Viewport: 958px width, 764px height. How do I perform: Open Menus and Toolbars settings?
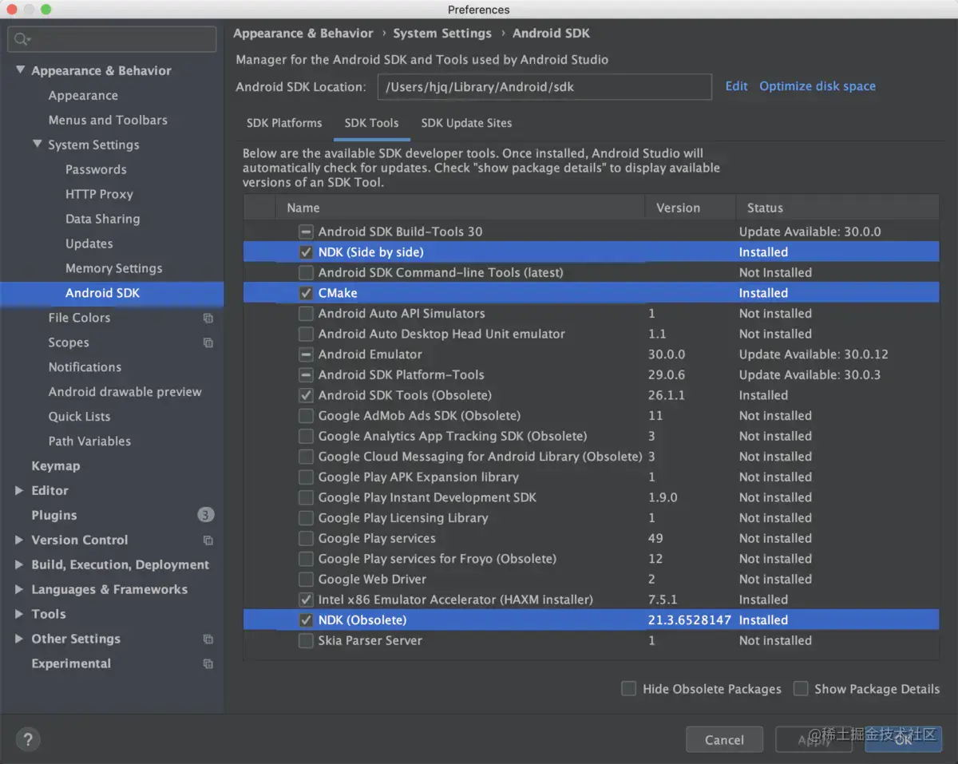[108, 121]
